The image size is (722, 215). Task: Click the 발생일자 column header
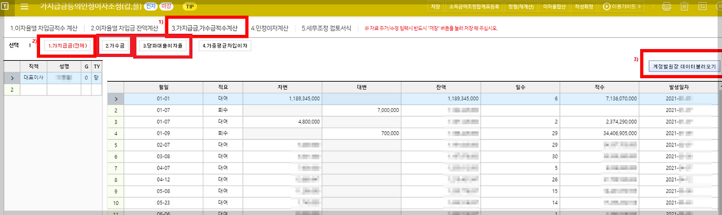pos(679,87)
